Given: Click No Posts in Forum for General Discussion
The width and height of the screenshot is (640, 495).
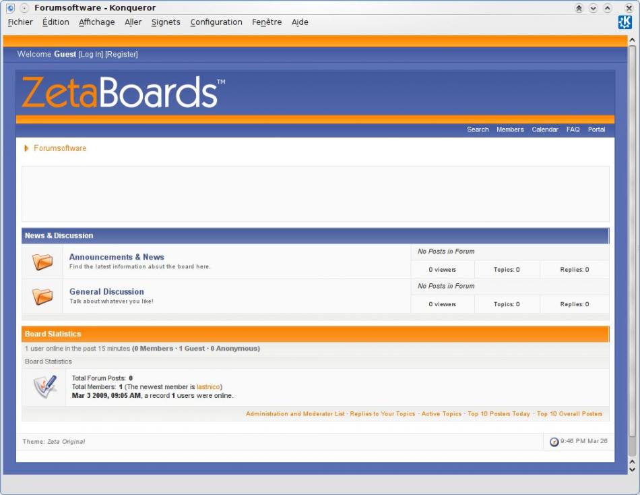Looking at the screenshot, I should pos(446,286).
